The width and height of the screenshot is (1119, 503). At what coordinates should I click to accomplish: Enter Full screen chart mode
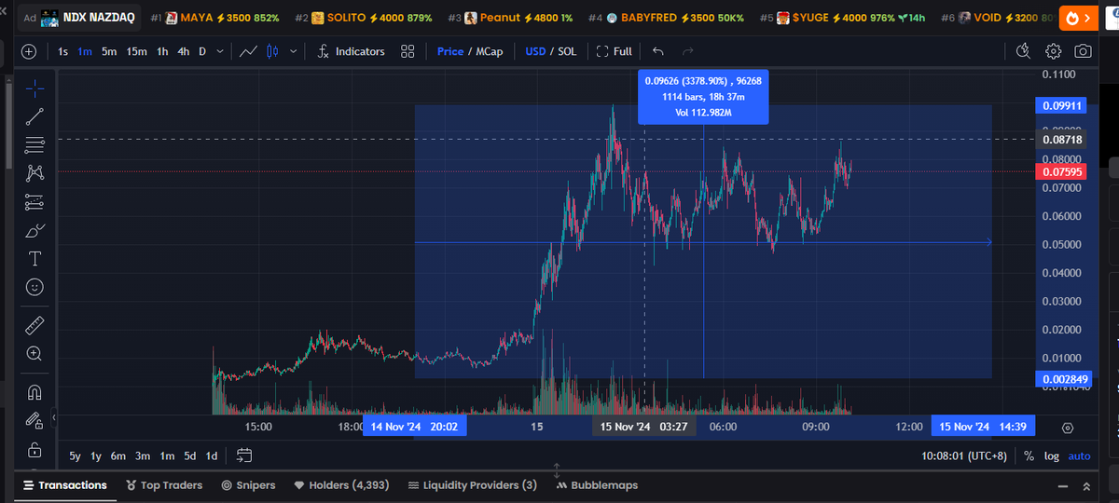[x=614, y=51]
